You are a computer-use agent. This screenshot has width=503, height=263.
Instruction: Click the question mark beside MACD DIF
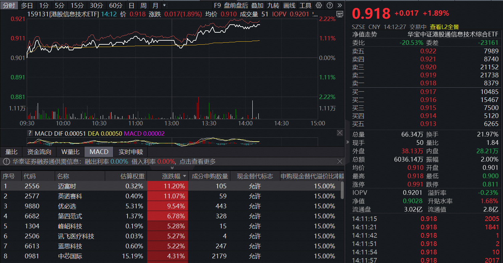tap(30, 133)
